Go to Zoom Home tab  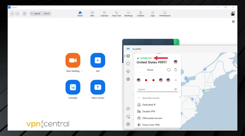tap(80, 14)
